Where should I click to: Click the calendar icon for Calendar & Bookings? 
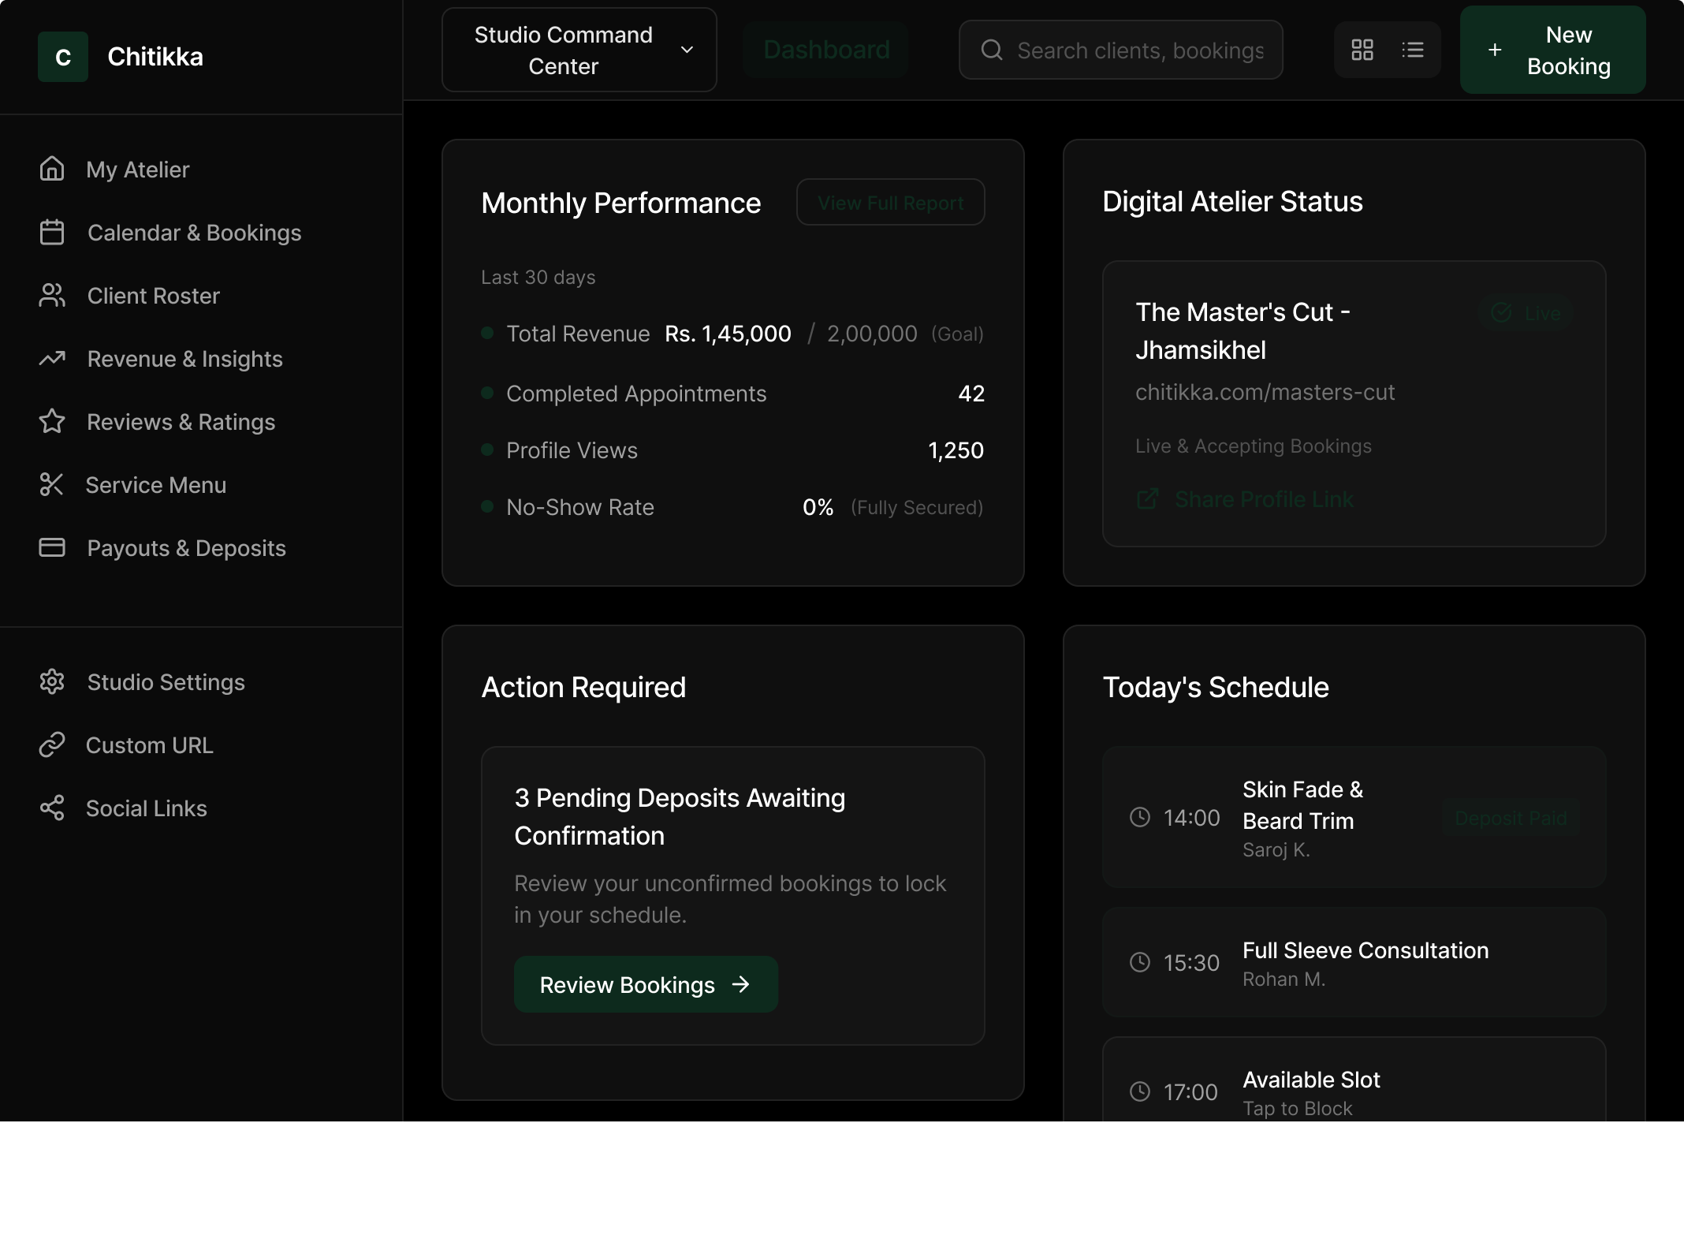click(x=52, y=232)
